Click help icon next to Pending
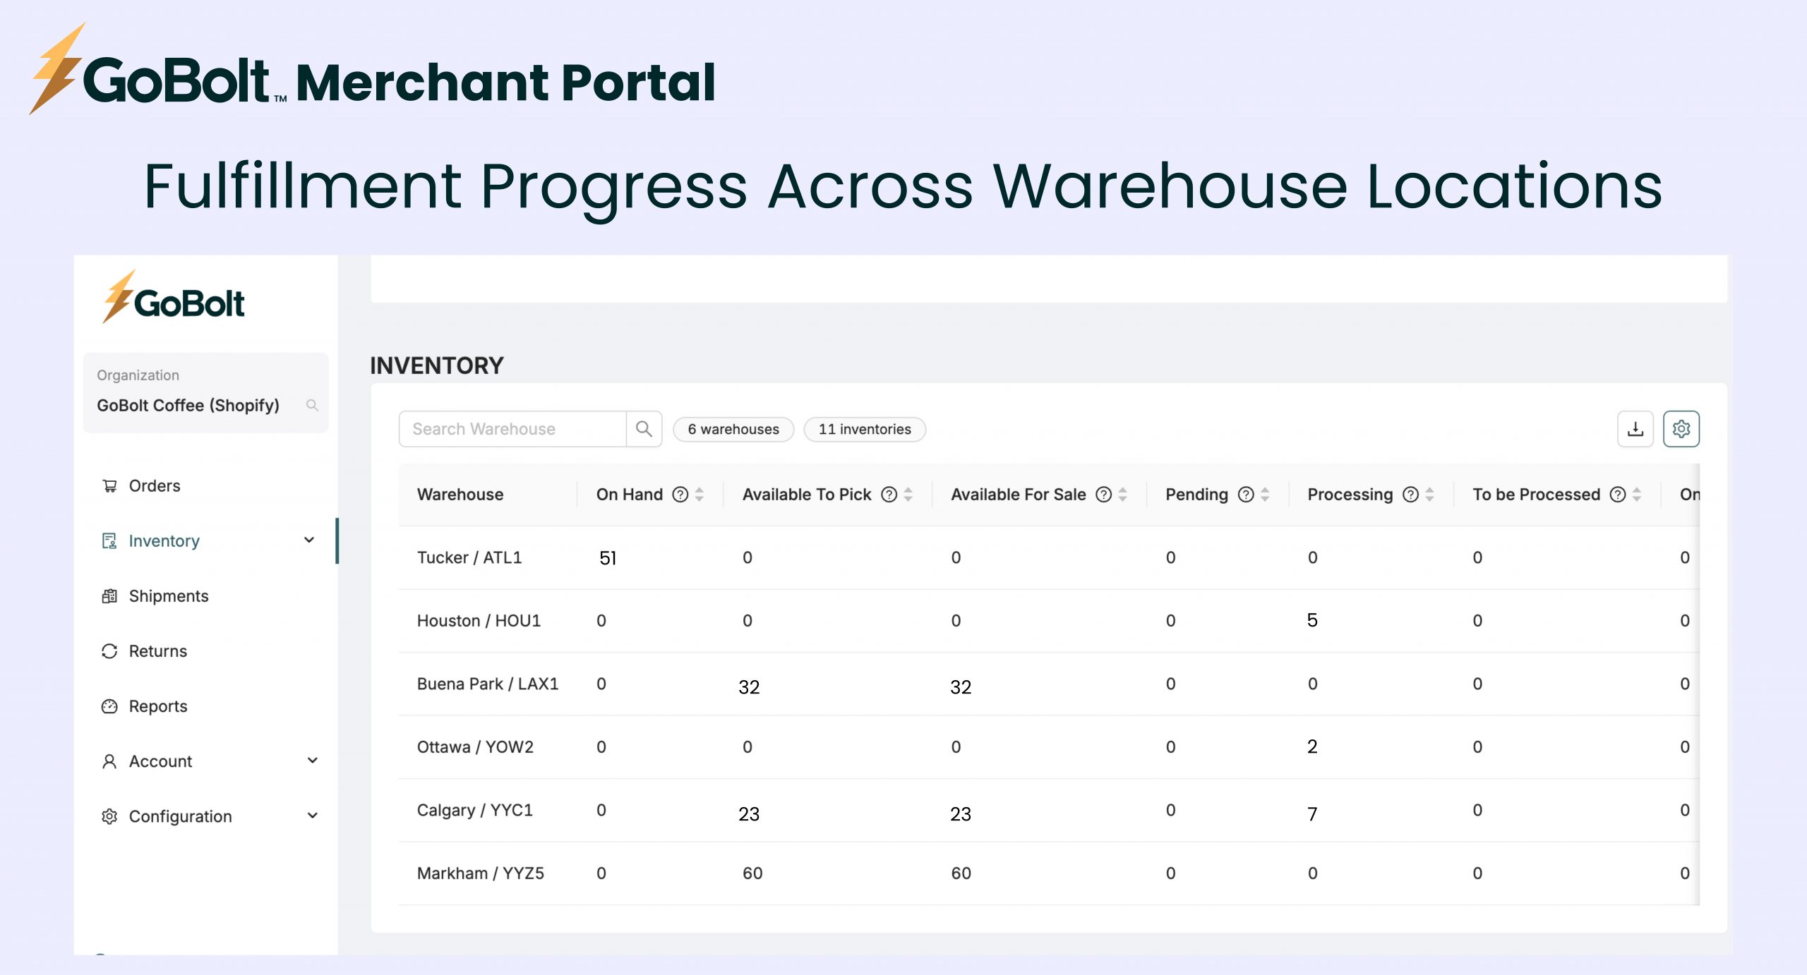Screen dimensions: 1807x975 pyautogui.click(x=1246, y=495)
